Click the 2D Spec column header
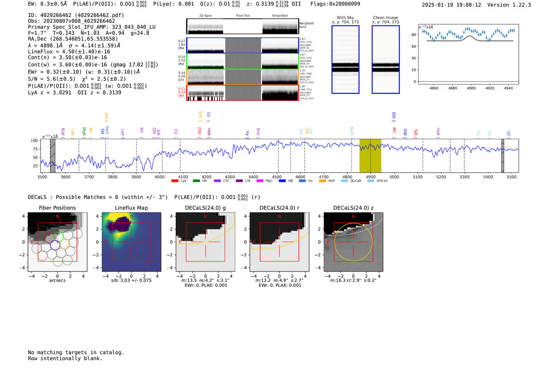The image size is (559, 380). click(206, 16)
